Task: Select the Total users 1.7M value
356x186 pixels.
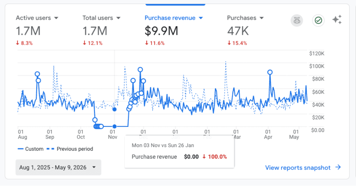Action: [x=95, y=31]
